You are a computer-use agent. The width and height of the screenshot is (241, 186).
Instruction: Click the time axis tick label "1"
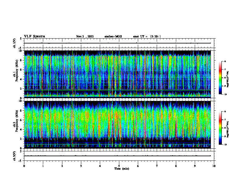point(43,166)
